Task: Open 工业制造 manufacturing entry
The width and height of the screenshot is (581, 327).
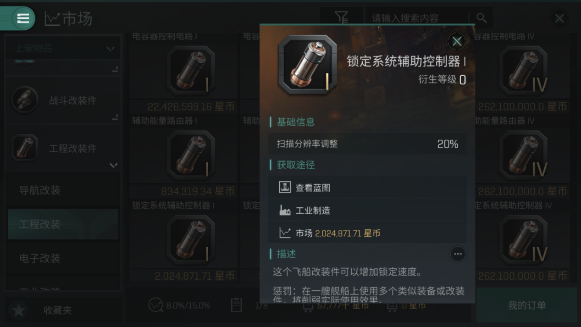Action: tap(367, 210)
